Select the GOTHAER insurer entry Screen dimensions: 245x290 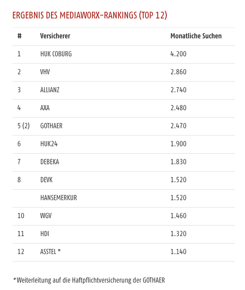[x=51, y=126]
